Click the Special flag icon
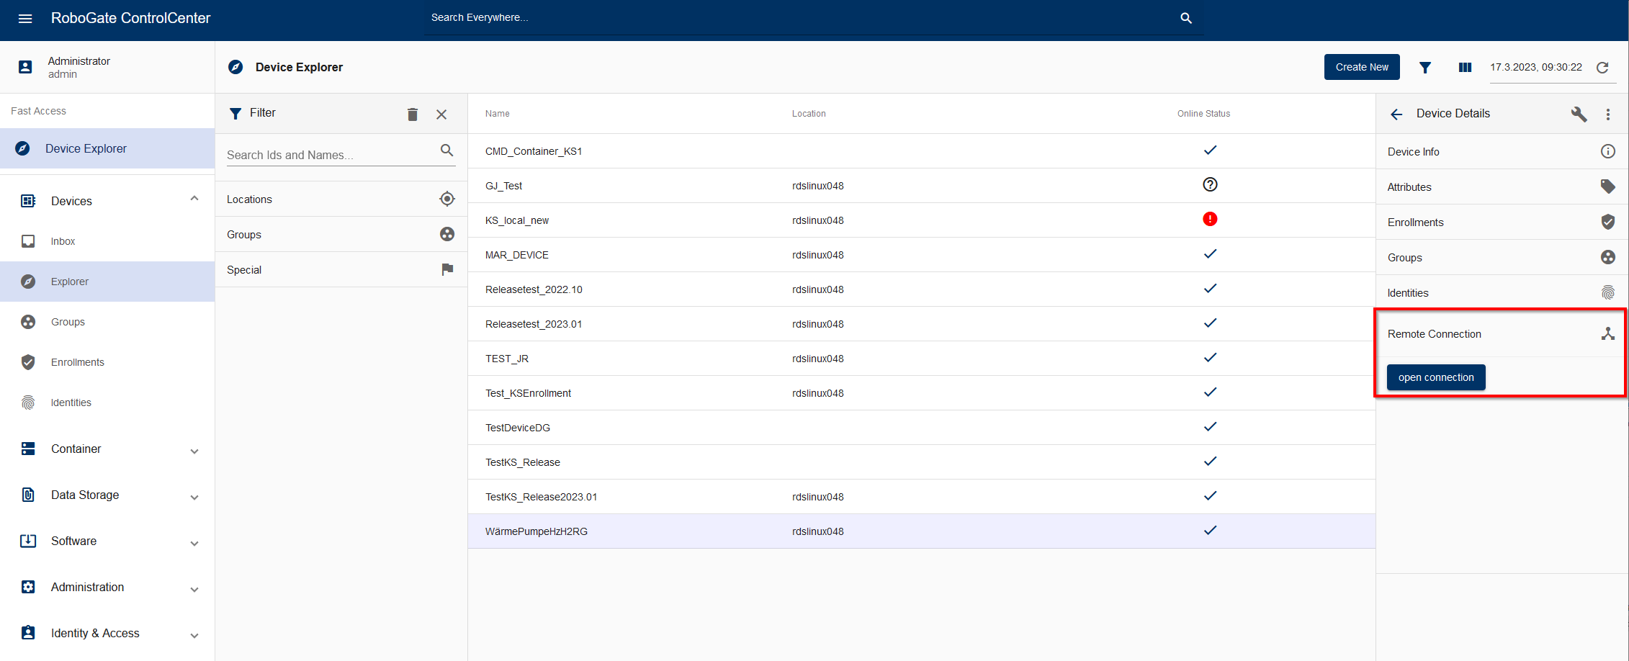Screen dimensions: 1629x661 click(x=447, y=269)
